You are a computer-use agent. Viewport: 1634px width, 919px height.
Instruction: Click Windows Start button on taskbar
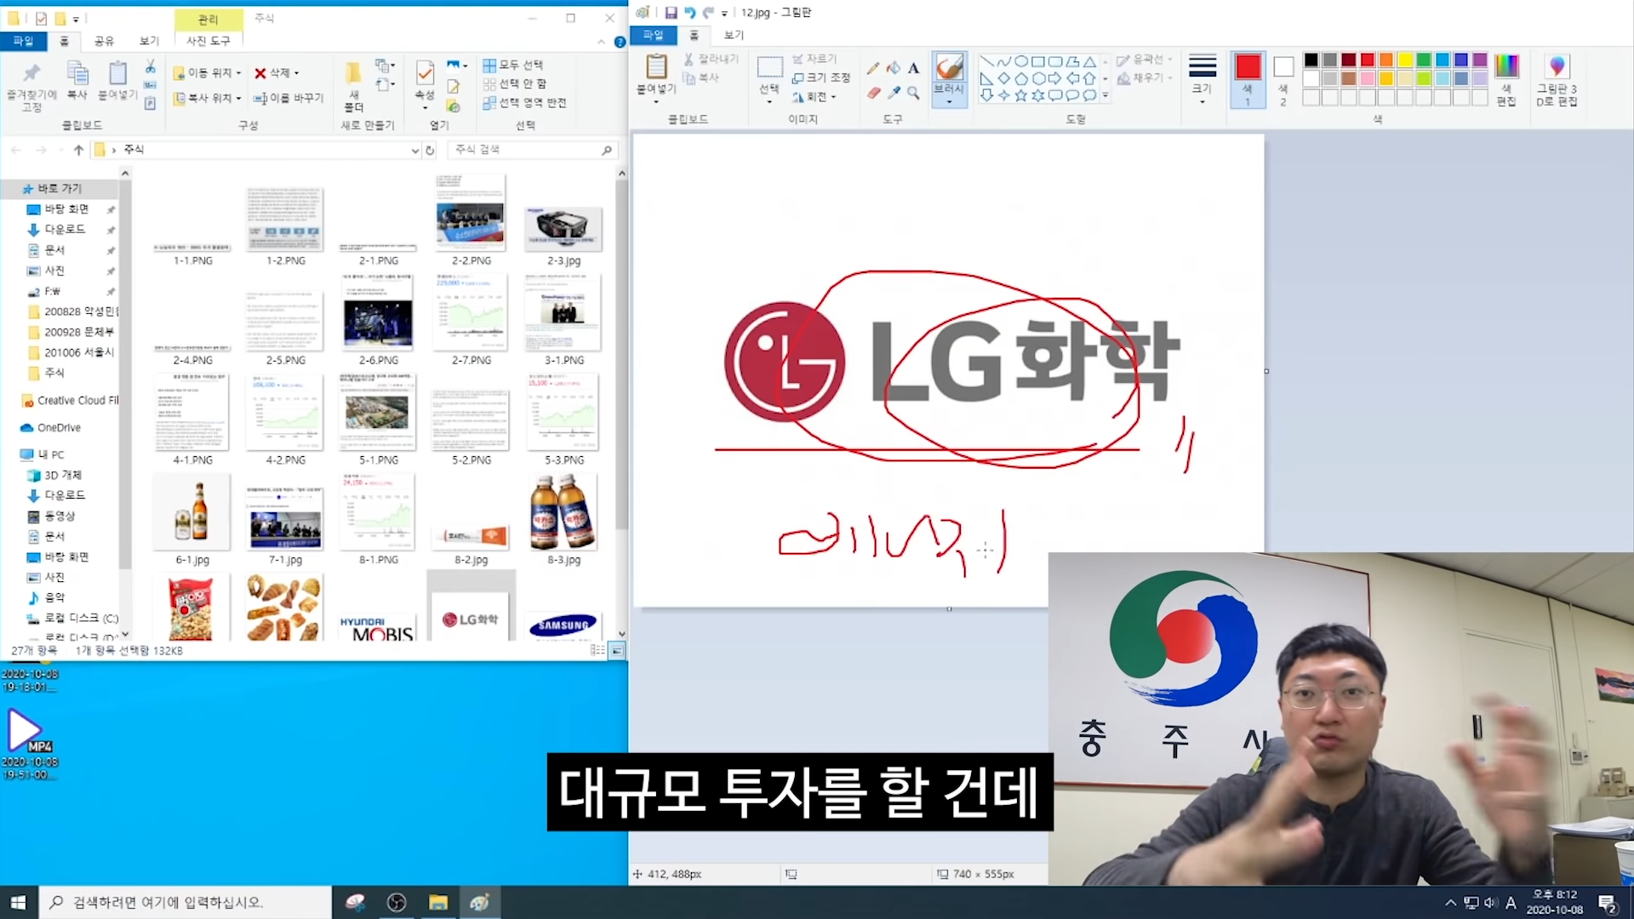tap(19, 902)
